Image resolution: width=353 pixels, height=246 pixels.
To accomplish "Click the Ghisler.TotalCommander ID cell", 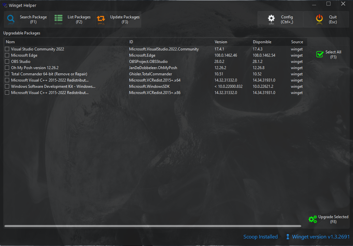I will 151,74.
